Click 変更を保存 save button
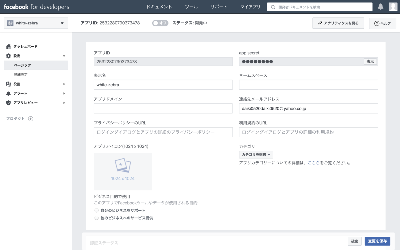Image resolution: width=400 pixels, height=250 pixels. pyautogui.click(x=377, y=241)
